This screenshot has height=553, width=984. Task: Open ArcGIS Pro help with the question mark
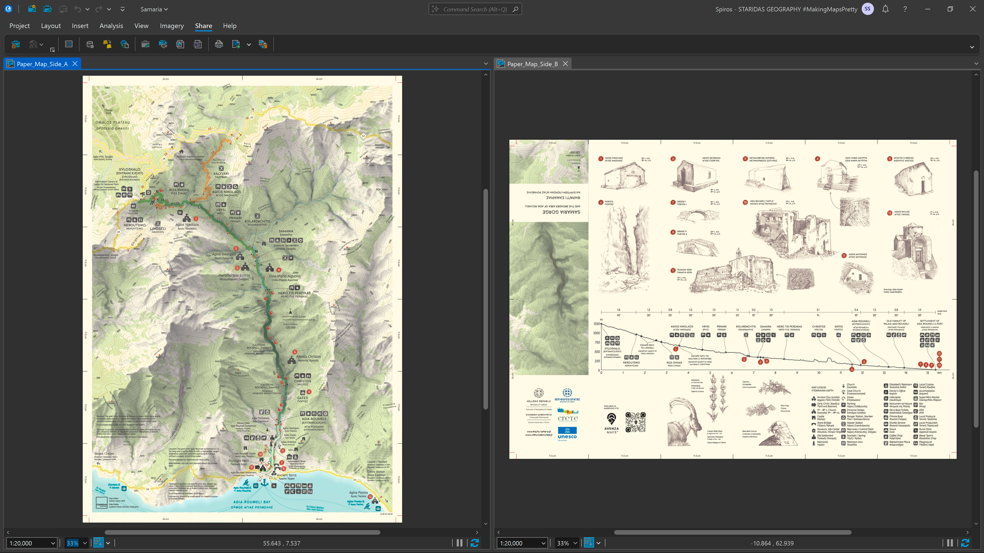[905, 9]
